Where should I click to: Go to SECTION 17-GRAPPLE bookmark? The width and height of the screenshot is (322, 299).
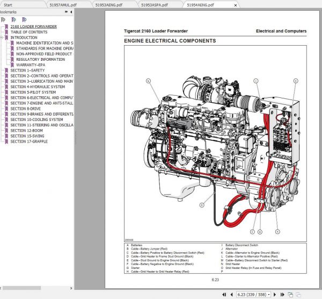(29, 141)
